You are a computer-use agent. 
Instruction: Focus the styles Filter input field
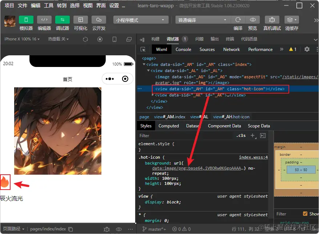186,135
